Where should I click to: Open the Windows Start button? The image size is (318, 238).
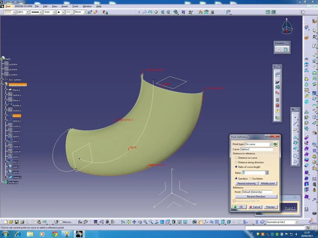tap(5, 234)
